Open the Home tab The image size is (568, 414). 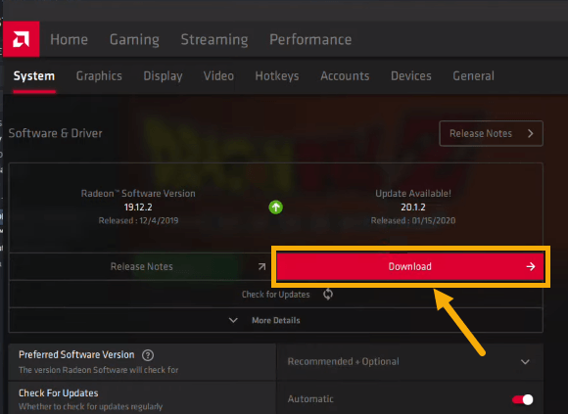click(x=69, y=39)
